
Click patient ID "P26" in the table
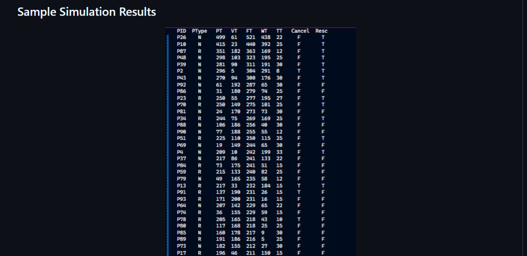[182, 37]
